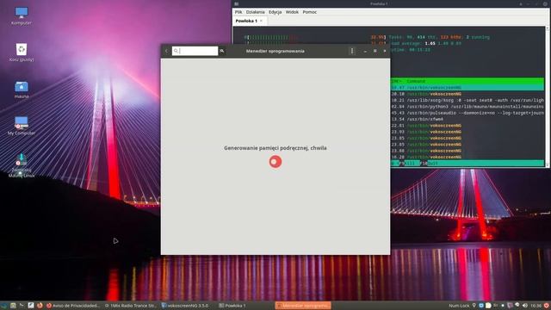This screenshot has width=551, height=310.
Task: Click the red shield update tray icon
Action: (x=547, y=306)
